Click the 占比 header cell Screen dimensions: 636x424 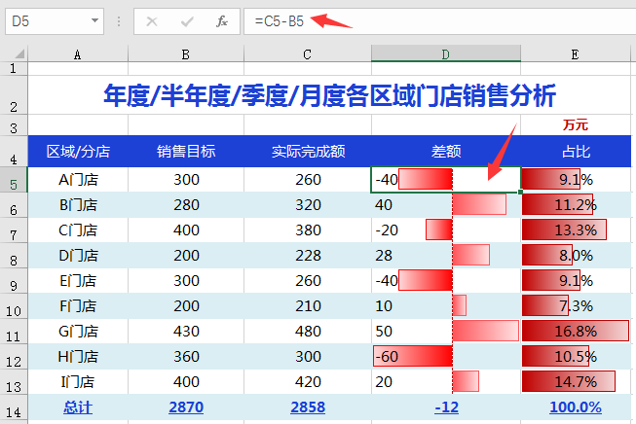[x=576, y=152]
